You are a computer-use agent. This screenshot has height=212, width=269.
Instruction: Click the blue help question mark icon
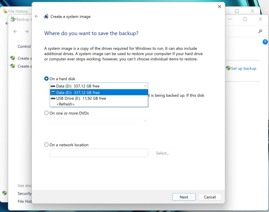(x=265, y=42)
